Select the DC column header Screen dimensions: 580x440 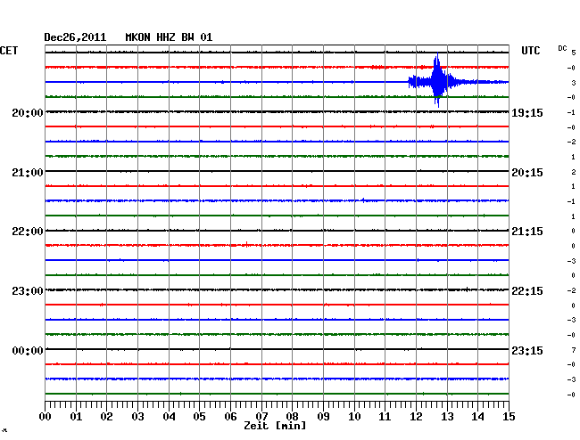(562, 48)
